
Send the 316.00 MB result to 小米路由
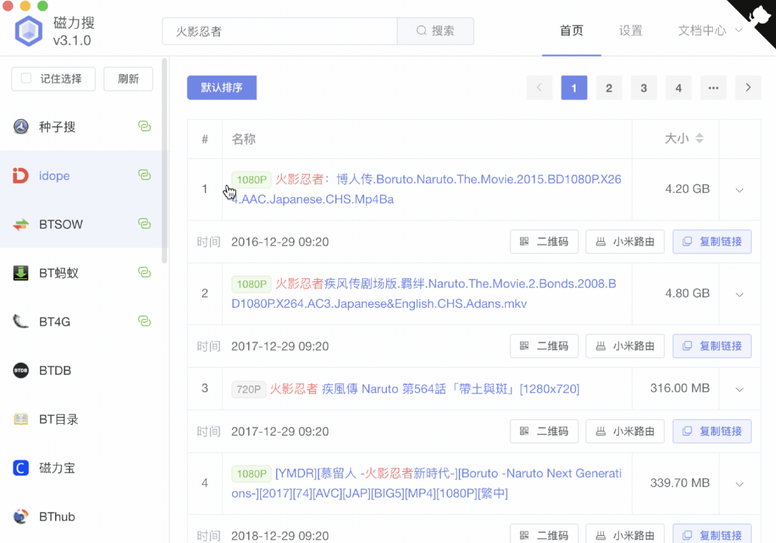(x=625, y=431)
